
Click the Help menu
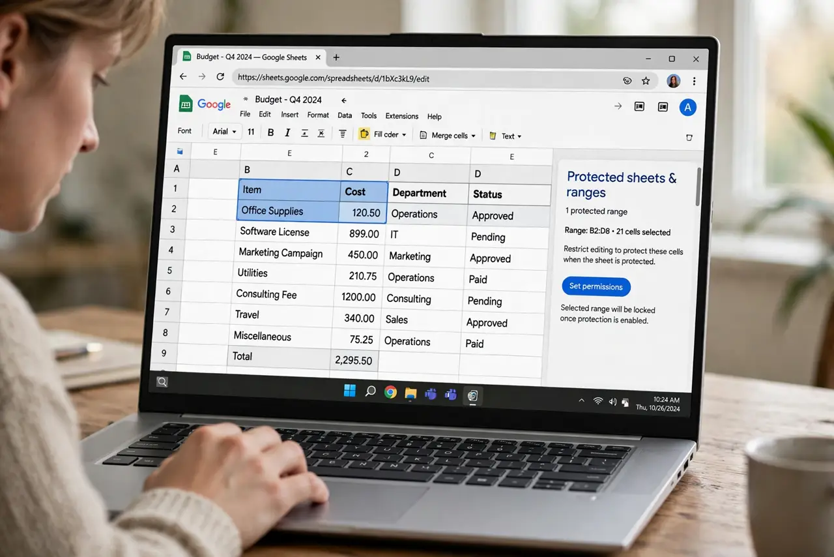click(x=435, y=117)
